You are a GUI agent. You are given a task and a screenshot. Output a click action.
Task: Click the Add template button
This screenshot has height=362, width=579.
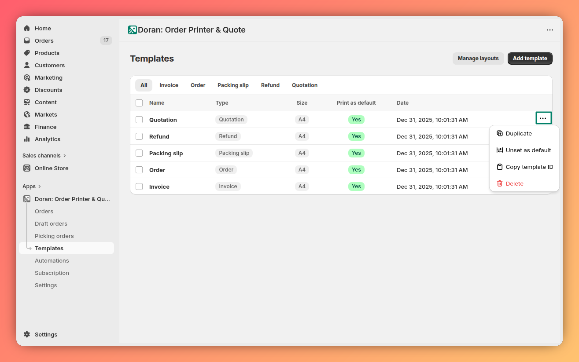[x=530, y=59]
